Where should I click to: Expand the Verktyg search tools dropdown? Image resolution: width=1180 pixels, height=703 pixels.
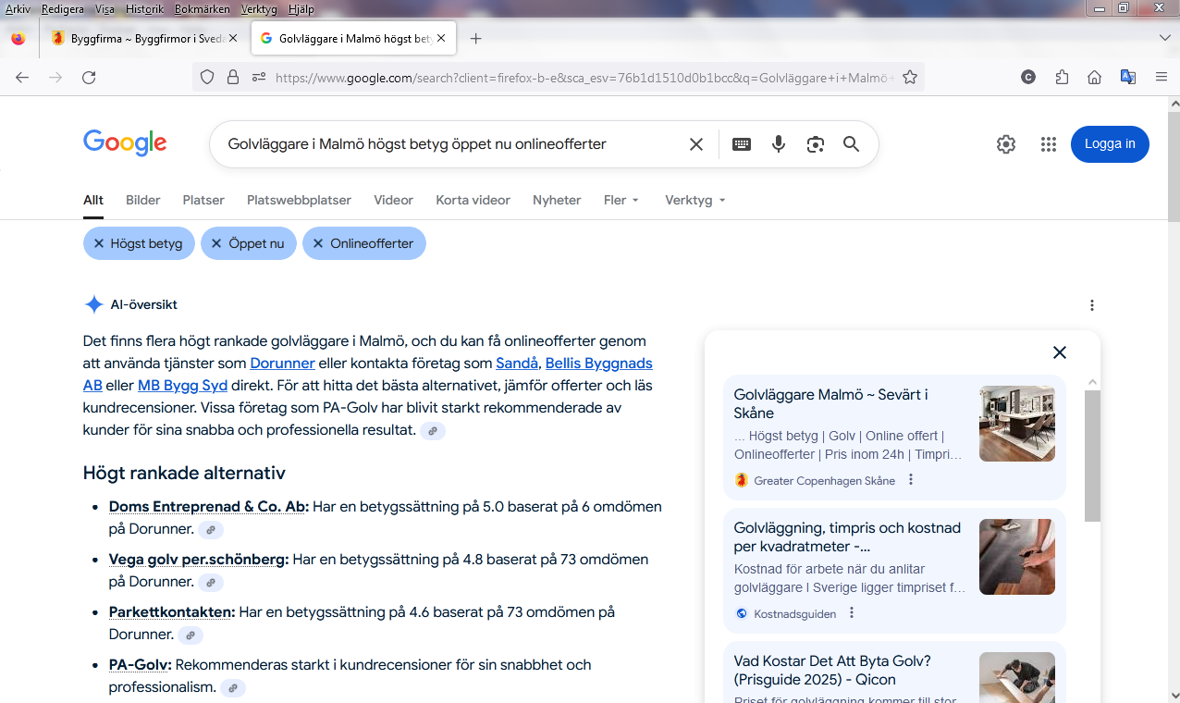coord(694,200)
